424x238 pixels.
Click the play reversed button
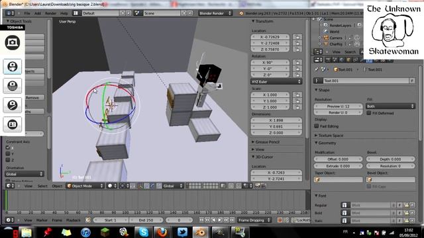click(x=213, y=220)
